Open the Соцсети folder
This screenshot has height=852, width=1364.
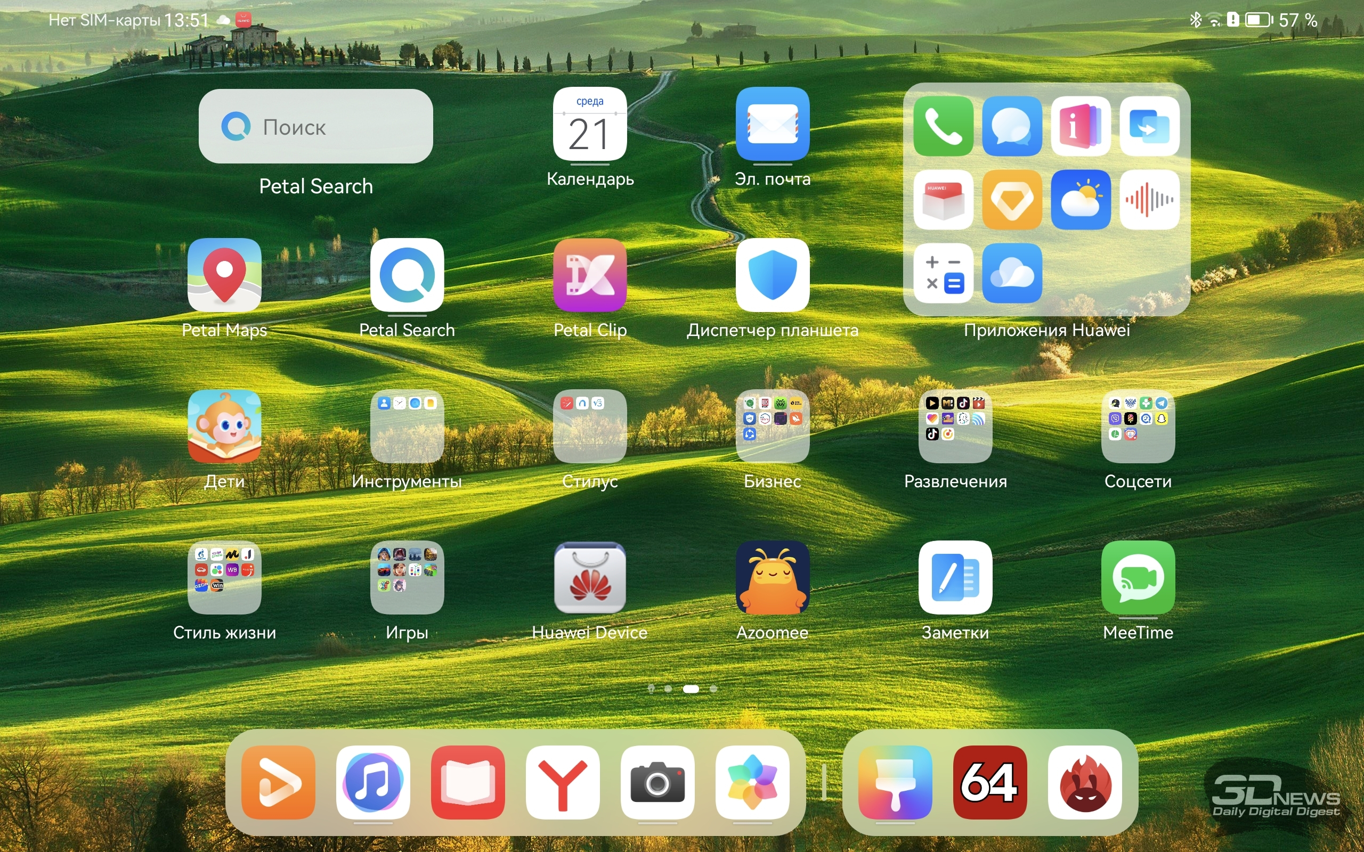[1138, 426]
